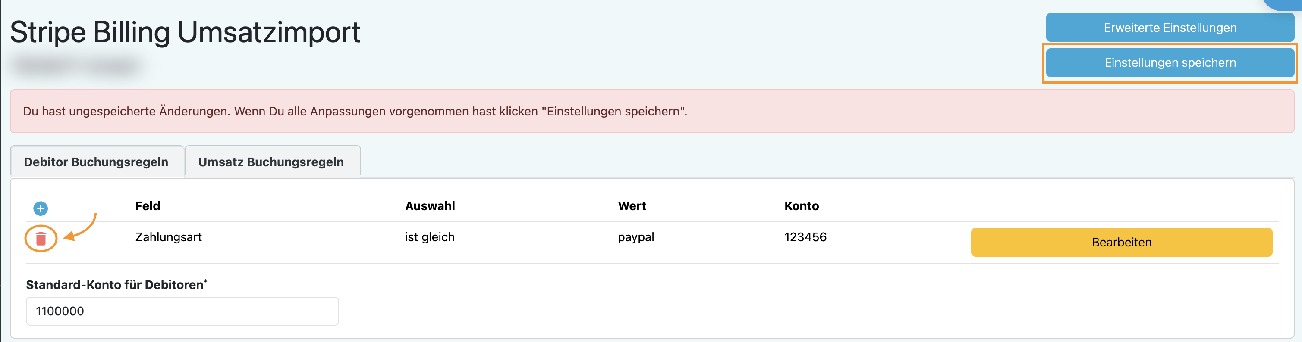Switch to the Debitor Buchungsregeln tab
Image resolution: width=1302 pixels, height=342 pixels.
pyautogui.click(x=96, y=162)
